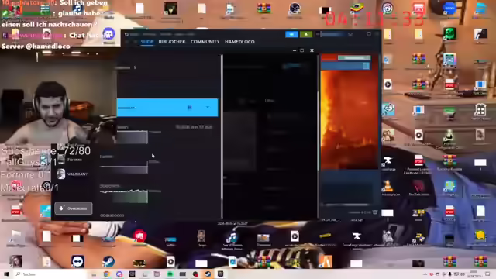Switch to the BIBLIOTHEK tab
The width and height of the screenshot is (496, 279).
pos(172,42)
